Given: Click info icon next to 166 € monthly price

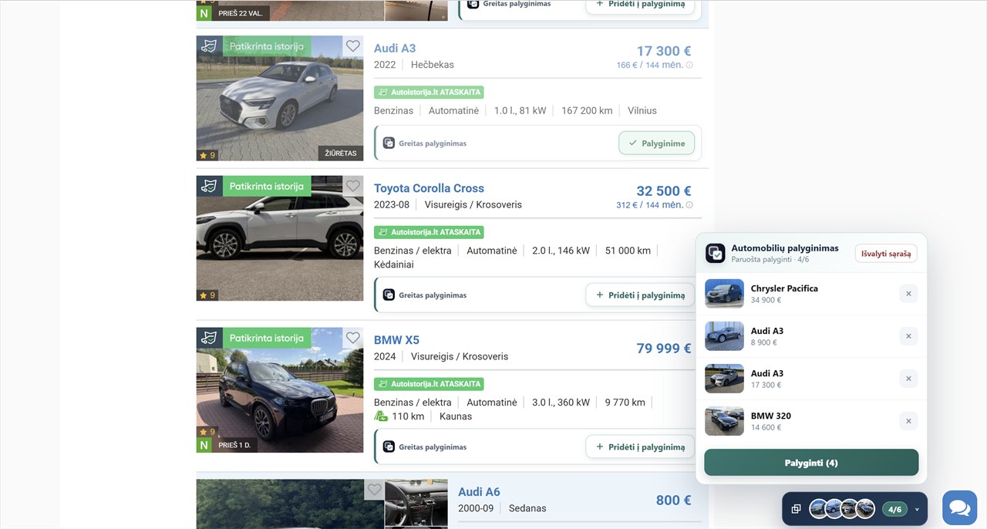Looking at the screenshot, I should (689, 66).
